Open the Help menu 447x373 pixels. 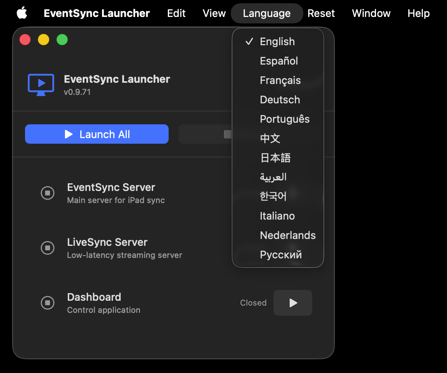(x=418, y=13)
